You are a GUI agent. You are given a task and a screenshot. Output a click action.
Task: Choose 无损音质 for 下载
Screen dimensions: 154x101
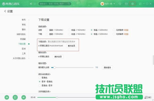[114, 34]
